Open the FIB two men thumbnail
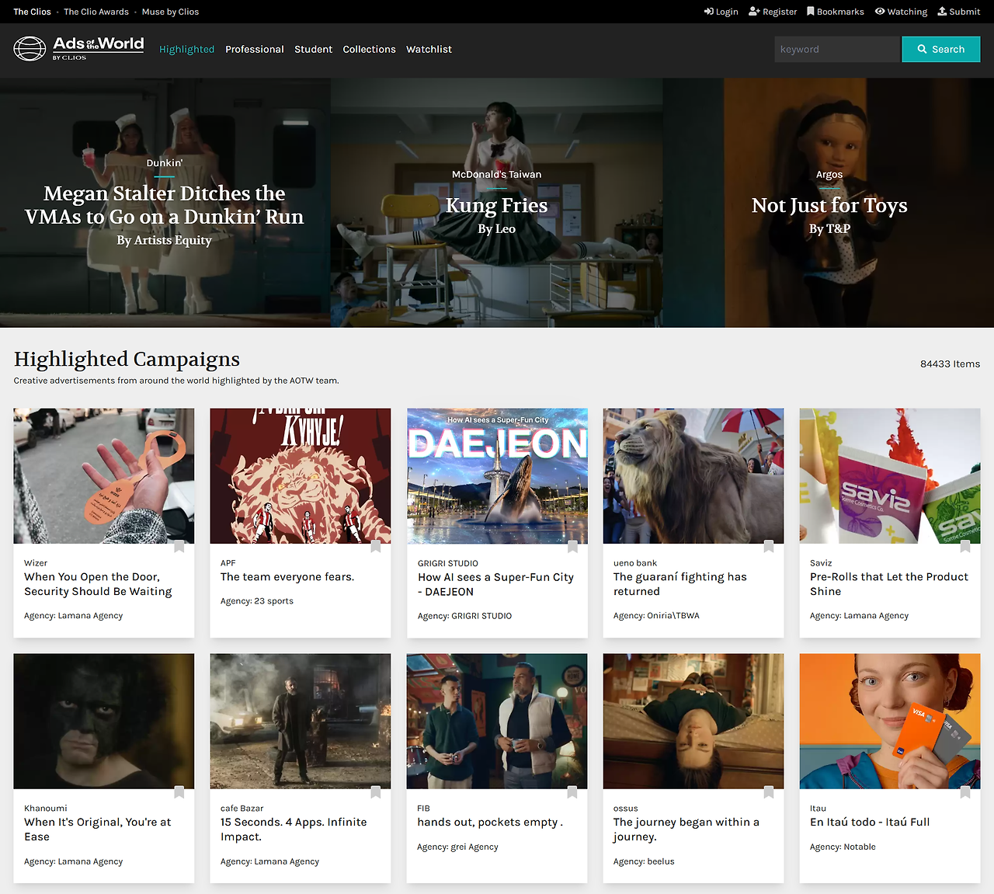Viewport: 994px width, 894px height. coord(497,722)
